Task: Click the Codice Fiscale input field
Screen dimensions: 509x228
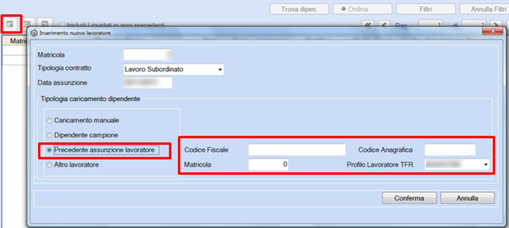Action: click(x=297, y=150)
